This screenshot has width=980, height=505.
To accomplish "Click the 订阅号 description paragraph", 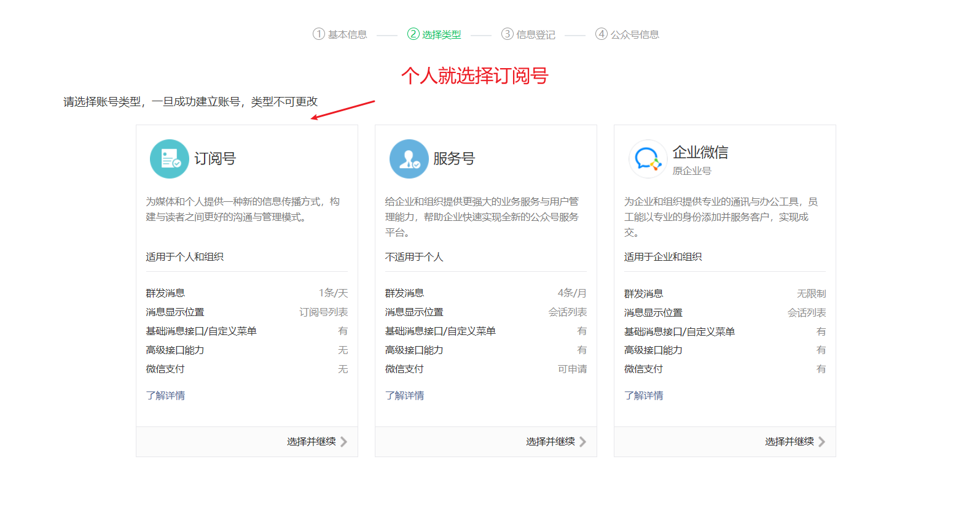I will pos(243,209).
